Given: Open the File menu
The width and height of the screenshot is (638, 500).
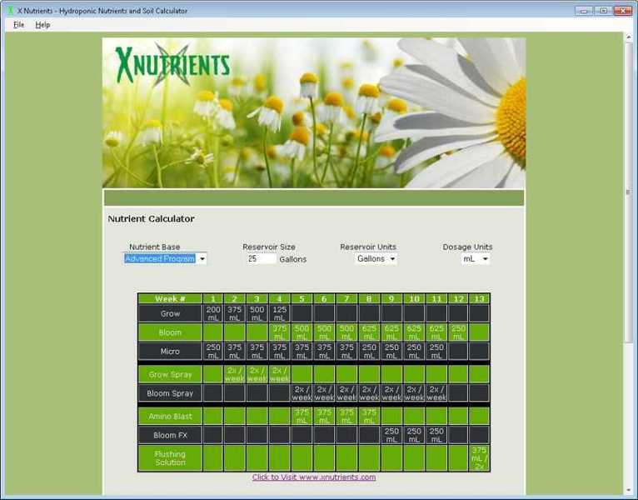Looking at the screenshot, I should (x=18, y=25).
